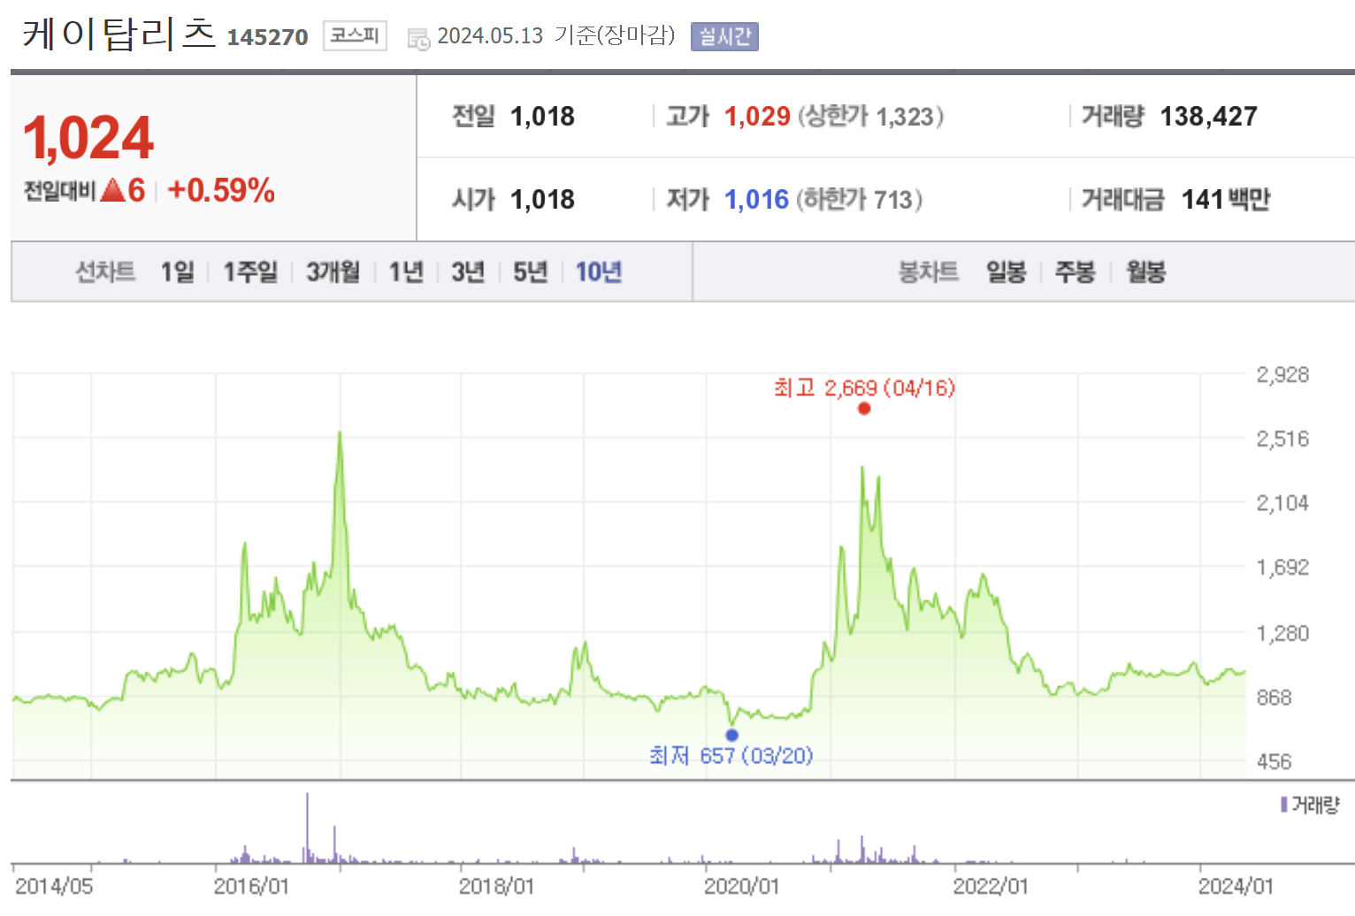The image size is (1355, 916).
Task: Click the stock code 145270
Action: (x=267, y=37)
